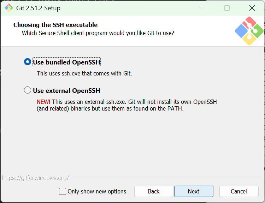
Task: Click the "Choosing the SSH executable" heading
Action: [55, 25]
